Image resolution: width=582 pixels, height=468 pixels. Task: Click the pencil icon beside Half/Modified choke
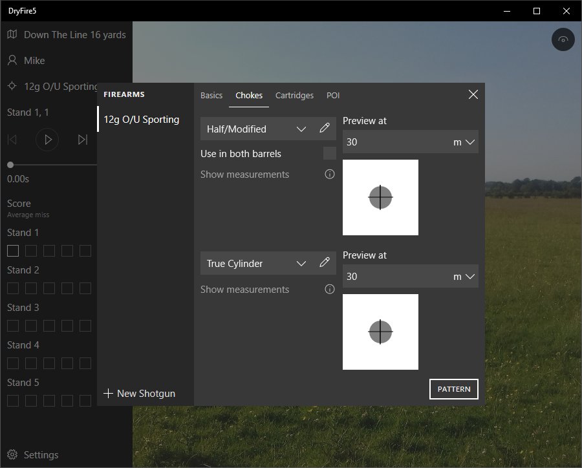point(325,129)
